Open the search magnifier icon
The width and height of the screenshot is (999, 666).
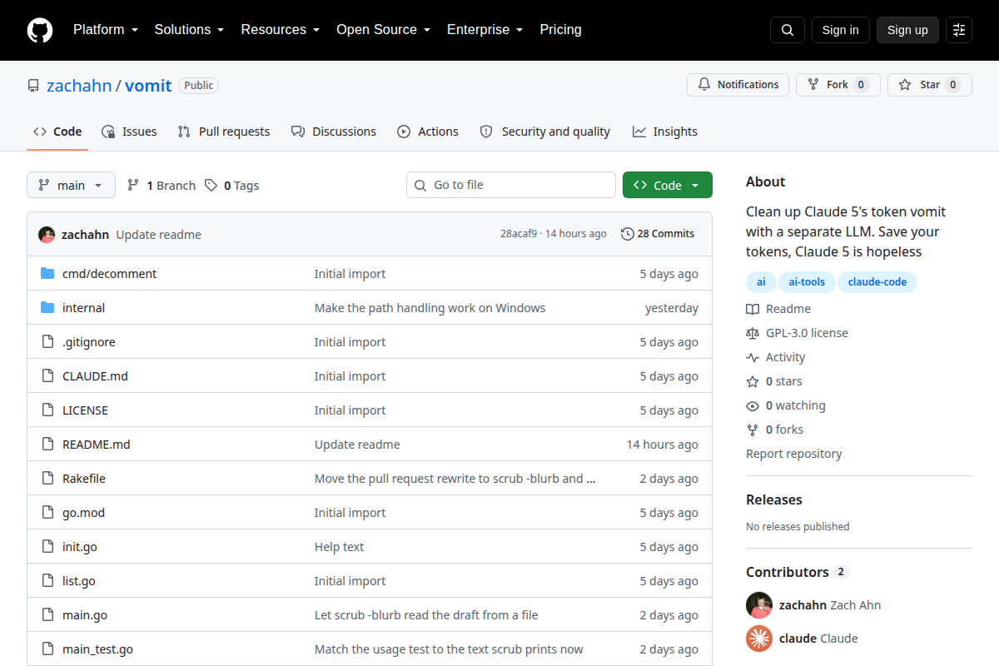click(788, 30)
